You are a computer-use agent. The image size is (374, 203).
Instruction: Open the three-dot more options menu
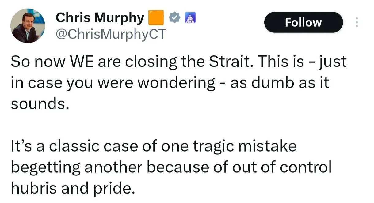(356, 22)
